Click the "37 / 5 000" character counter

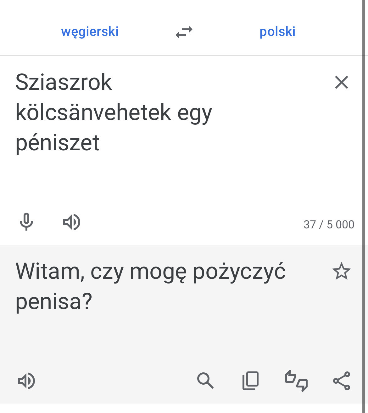pos(329,225)
